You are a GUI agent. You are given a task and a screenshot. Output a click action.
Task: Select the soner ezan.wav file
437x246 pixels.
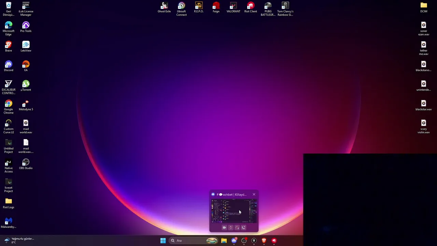pyautogui.click(x=424, y=29)
